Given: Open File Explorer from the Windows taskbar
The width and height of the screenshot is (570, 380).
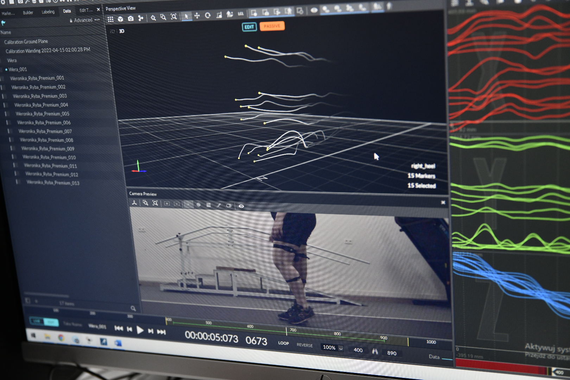Looking at the screenshot, I should pyautogui.click(x=47, y=337).
